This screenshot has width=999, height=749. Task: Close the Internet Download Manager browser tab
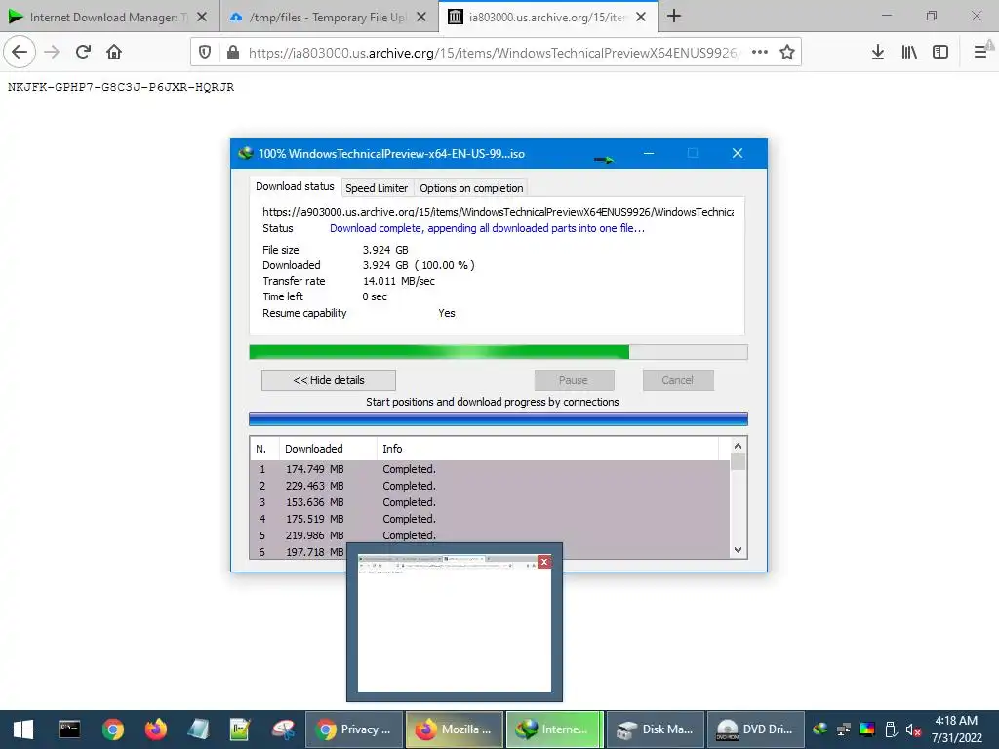click(202, 18)
